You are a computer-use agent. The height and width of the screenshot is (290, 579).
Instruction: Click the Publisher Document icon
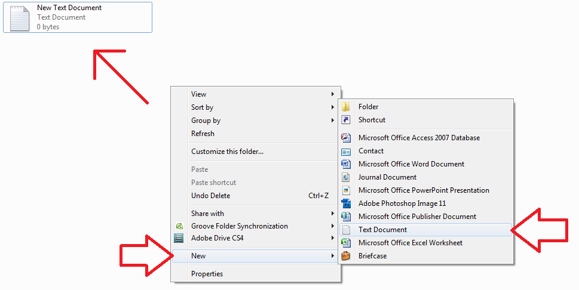[x=345, y=217]
